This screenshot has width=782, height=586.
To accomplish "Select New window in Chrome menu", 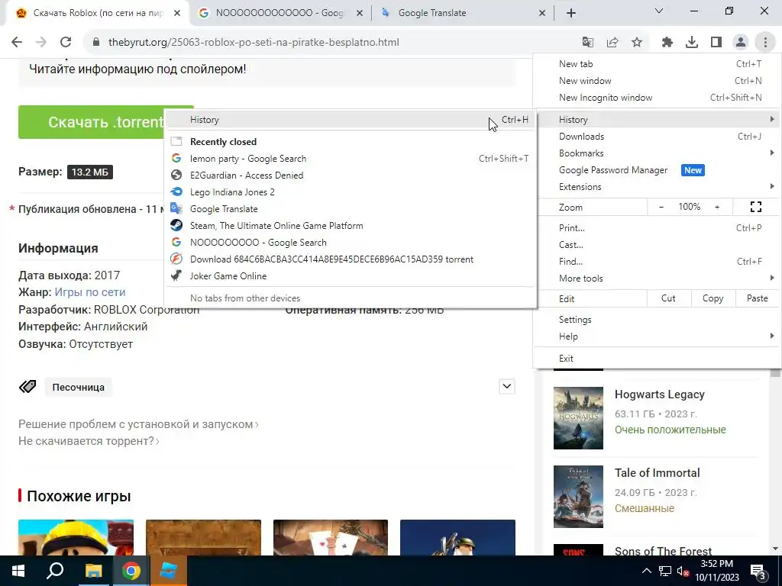I will (x=657, y=81).
